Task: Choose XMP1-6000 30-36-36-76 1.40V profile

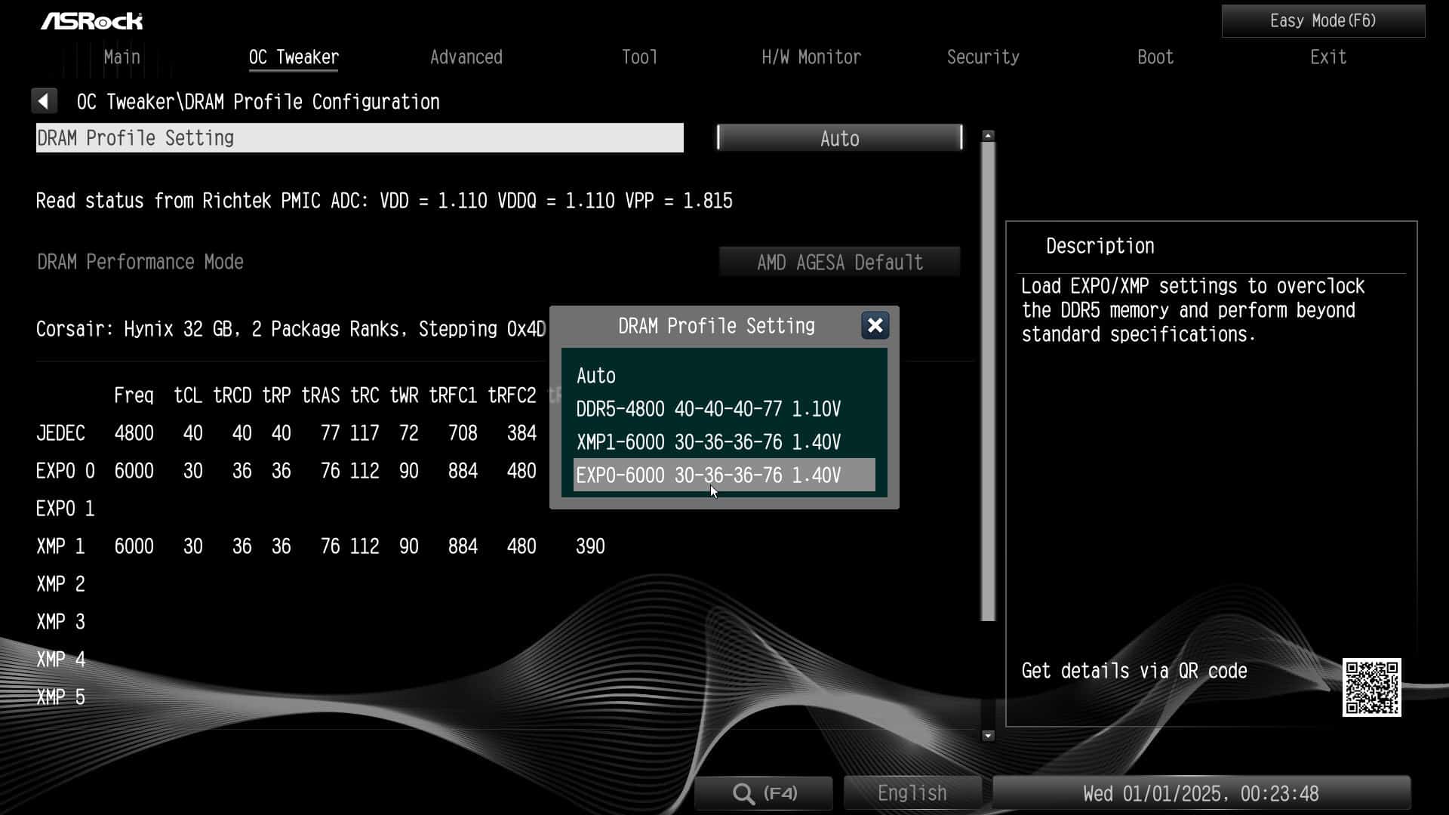Action: 724,442
